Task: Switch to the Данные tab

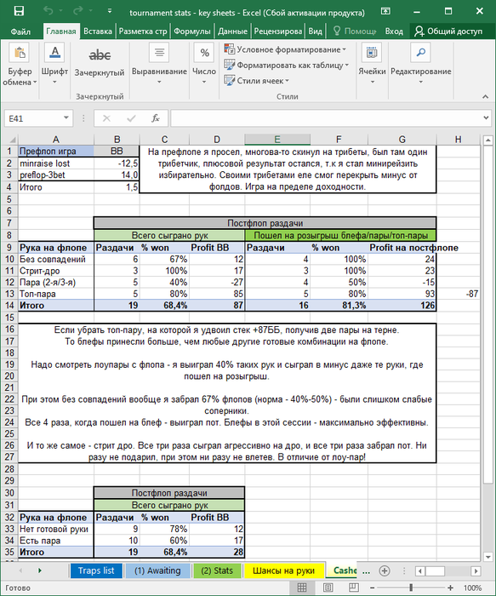Action: tap(232, 32)
